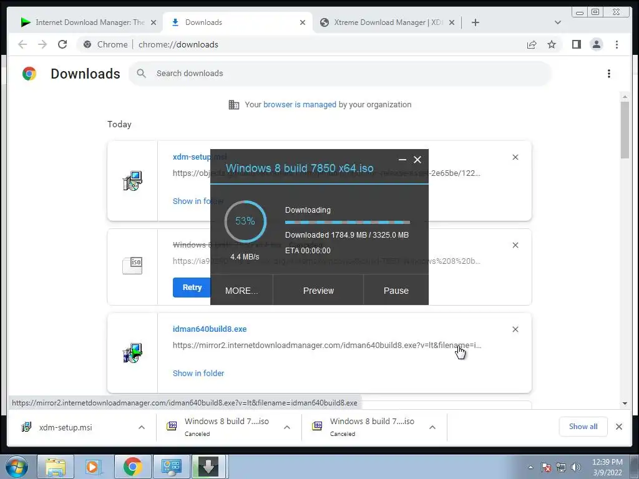Close the Xtreme Download Manager tab

coord(452,22)
